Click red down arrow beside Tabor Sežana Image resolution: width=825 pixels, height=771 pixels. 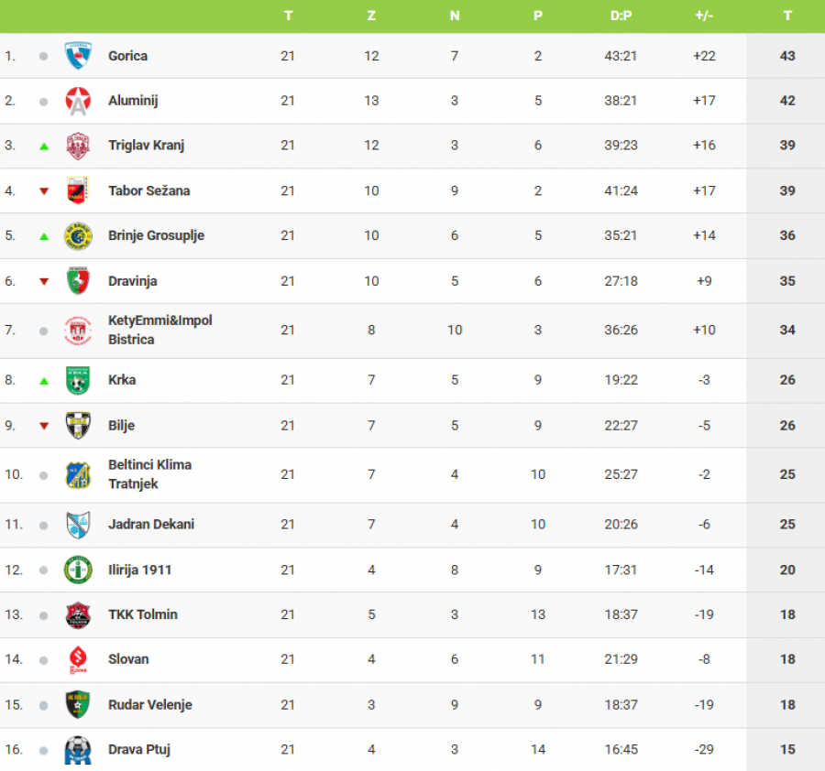[43, 191]
